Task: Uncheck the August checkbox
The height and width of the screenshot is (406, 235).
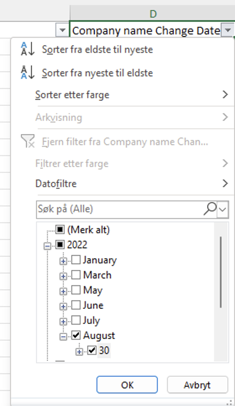Action: point(76,336)
